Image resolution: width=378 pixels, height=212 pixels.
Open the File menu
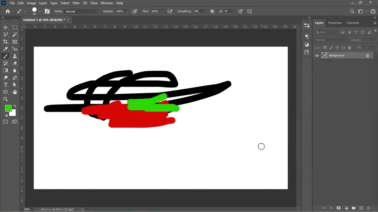pos(12,3)
